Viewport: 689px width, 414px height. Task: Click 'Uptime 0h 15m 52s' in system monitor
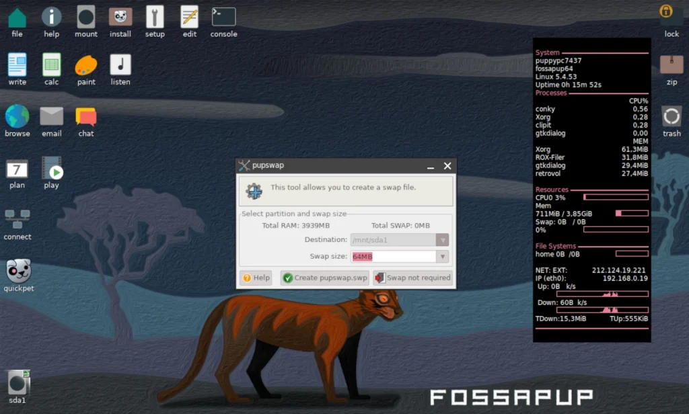(x=568, y=85)
